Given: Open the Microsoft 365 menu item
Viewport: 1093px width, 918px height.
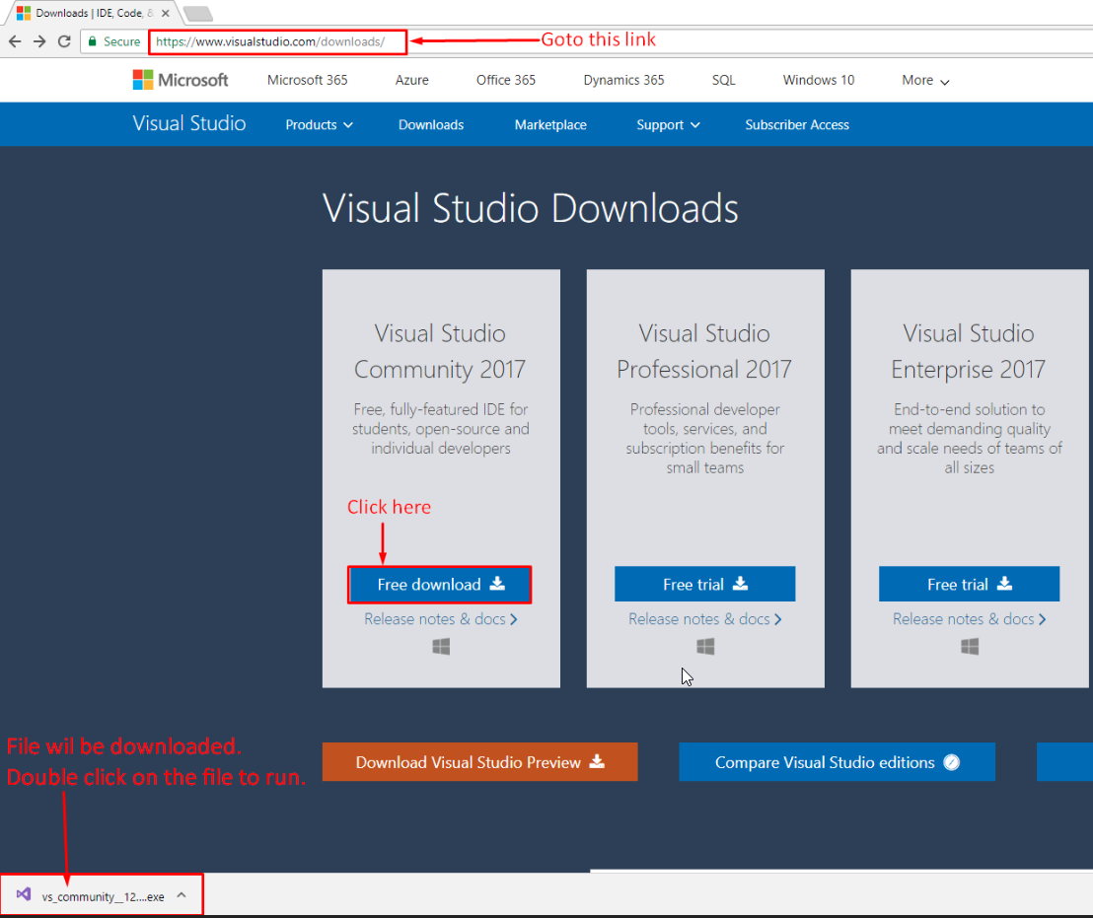Looking at the screenshot, I should click(x=308, y=80).
